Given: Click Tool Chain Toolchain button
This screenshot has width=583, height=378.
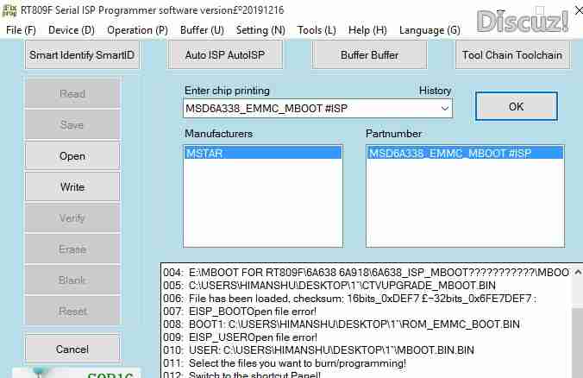Looking at the screenshot, I should tap(512, 55).
